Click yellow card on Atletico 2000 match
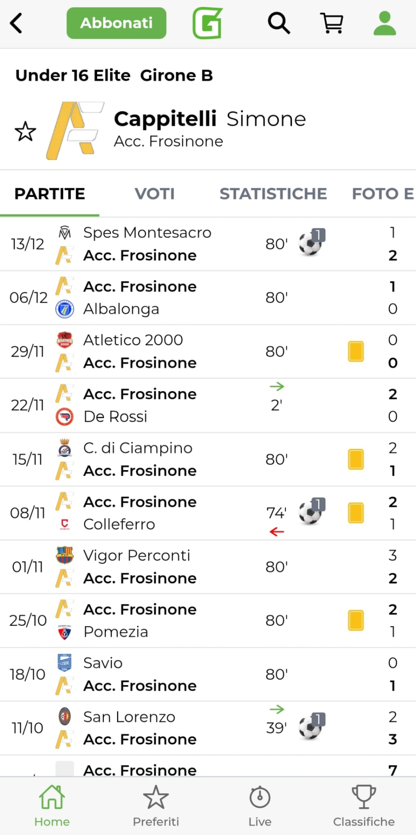This screenshot has width=416, height=835. (356, 351)
